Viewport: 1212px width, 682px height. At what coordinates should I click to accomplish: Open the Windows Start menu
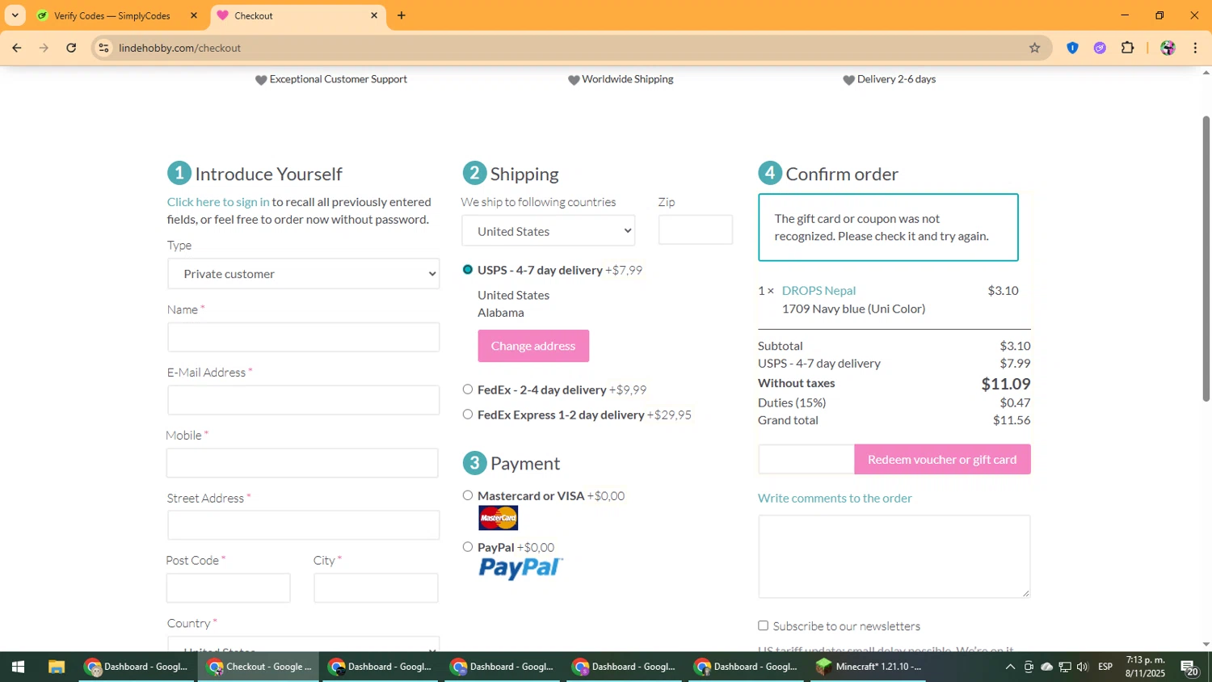[18, 667]
